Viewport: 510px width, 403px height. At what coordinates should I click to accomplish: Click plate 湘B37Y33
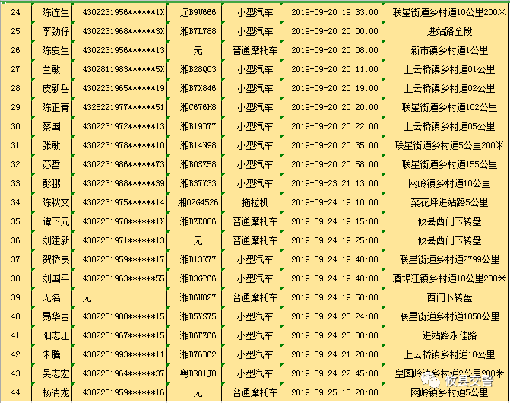(198, 183)
